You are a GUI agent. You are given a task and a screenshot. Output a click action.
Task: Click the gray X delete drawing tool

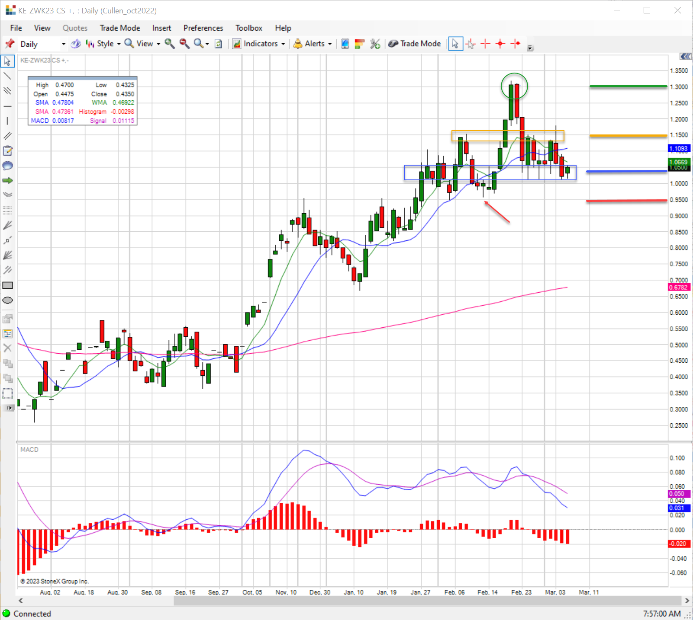point(7,348)
